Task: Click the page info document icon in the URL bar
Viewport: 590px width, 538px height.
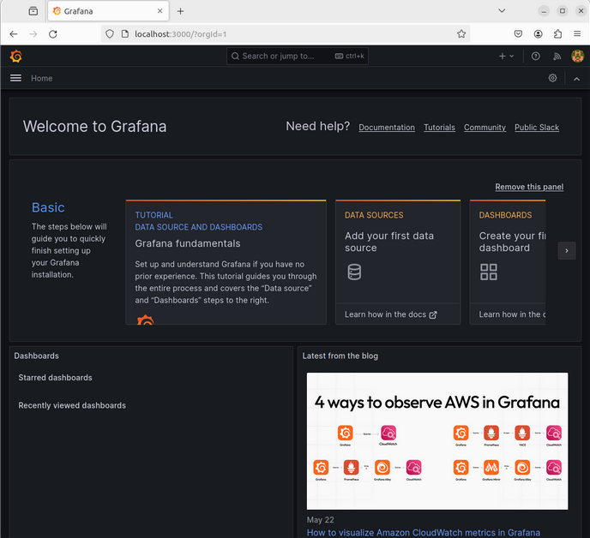Action: click(125, 34)
